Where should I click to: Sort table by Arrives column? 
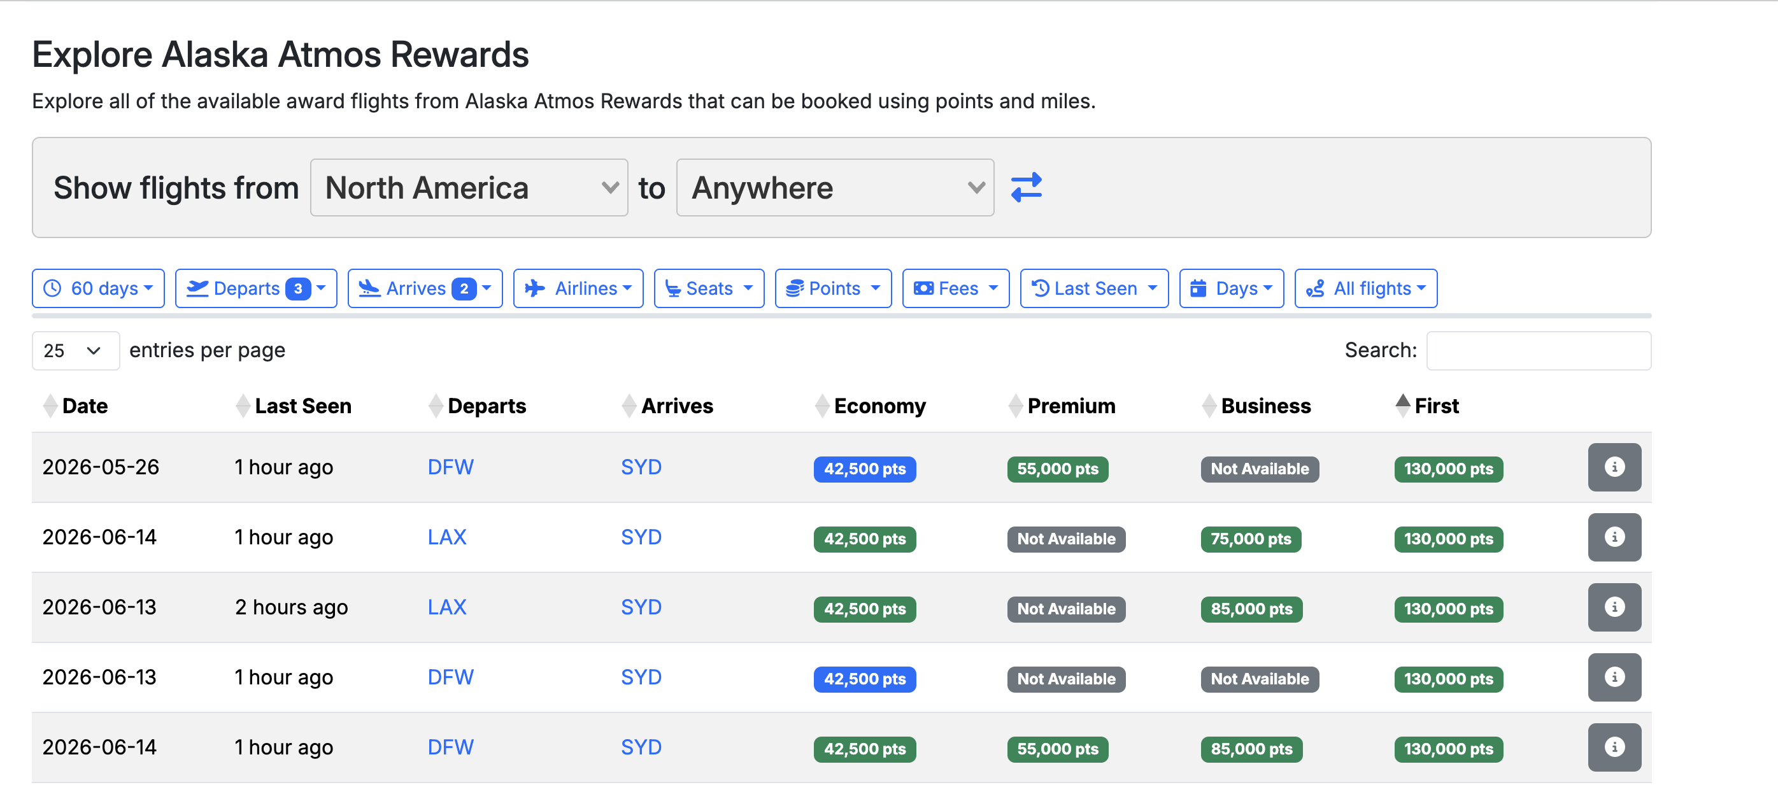(x=668, y=406)
